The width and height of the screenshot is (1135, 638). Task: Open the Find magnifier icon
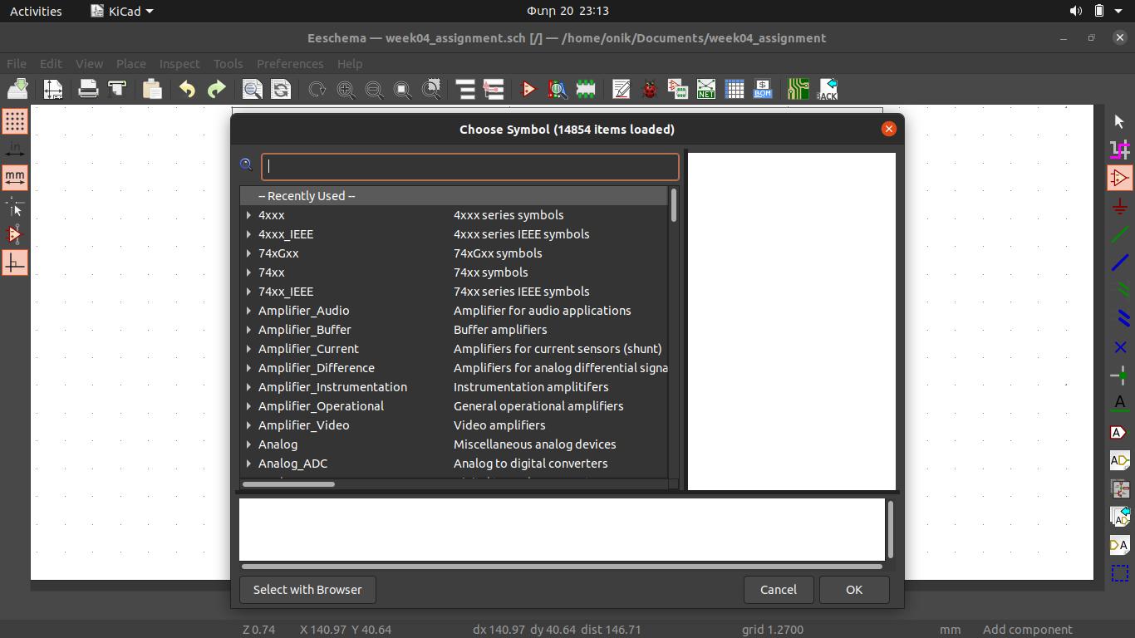pos(252,89)
